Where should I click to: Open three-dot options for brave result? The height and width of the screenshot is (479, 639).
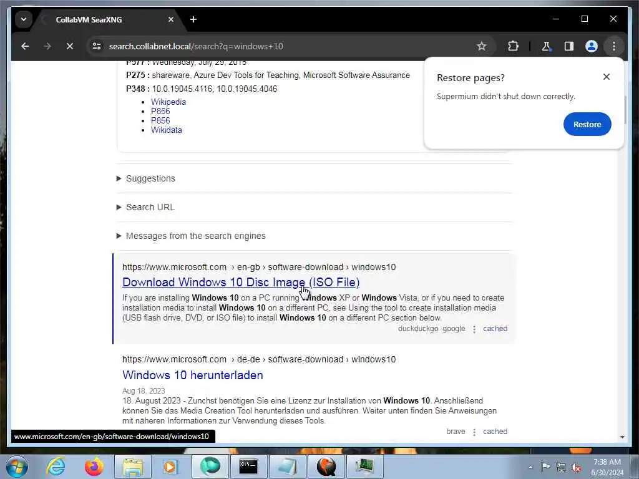[474, 432]
